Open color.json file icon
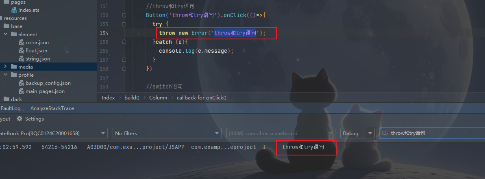This screenshot has height=179, width=485. pyautogui.click(x=21, y=43)
